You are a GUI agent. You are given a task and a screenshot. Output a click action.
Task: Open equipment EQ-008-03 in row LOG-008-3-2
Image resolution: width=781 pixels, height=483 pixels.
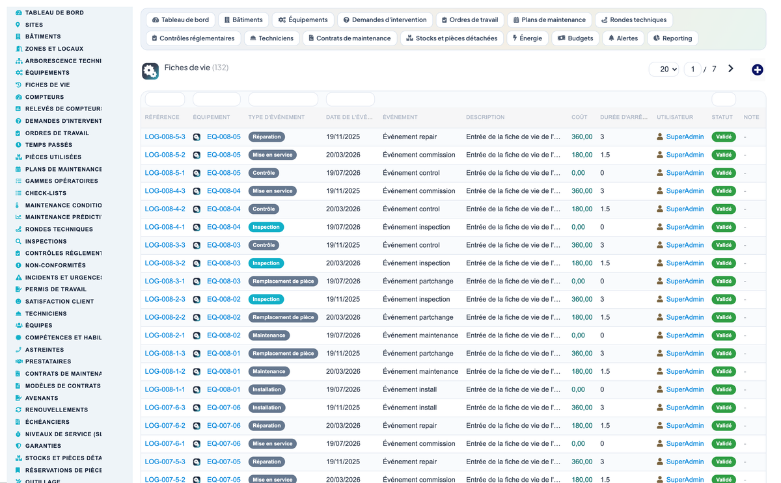point(223,263)
